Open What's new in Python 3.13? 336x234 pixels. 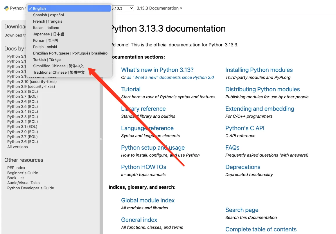157,70
